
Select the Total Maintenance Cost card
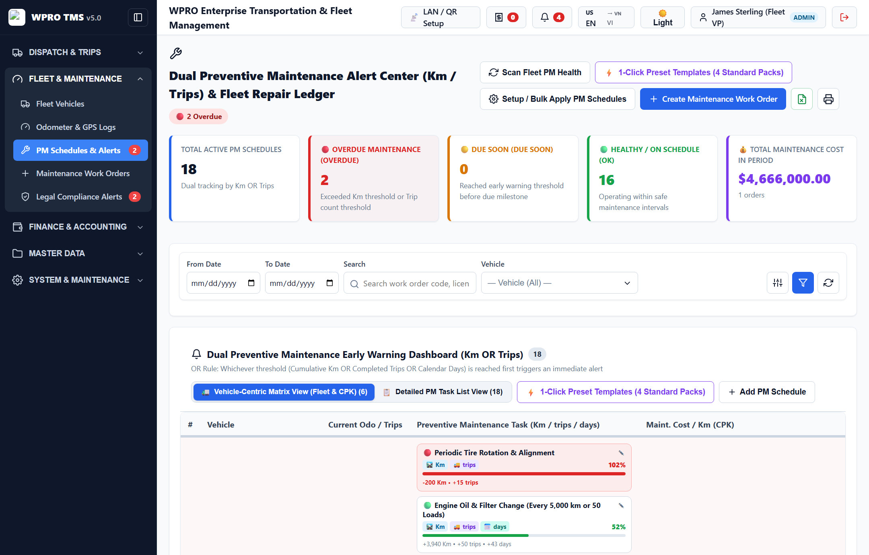(791, 178)
